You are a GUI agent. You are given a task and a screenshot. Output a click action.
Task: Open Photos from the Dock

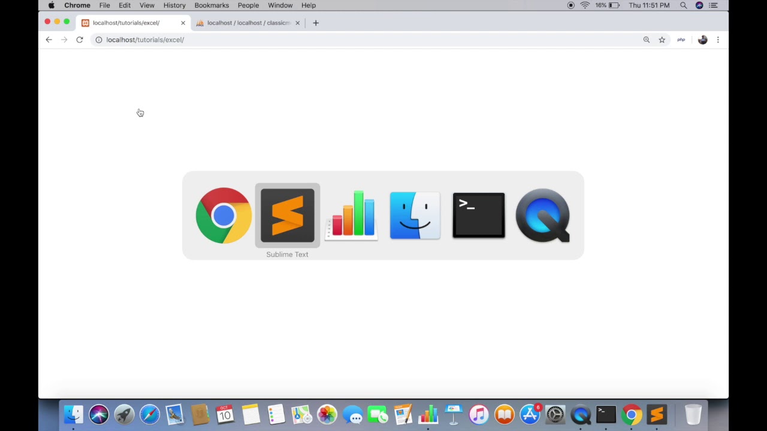pos(327,414)
